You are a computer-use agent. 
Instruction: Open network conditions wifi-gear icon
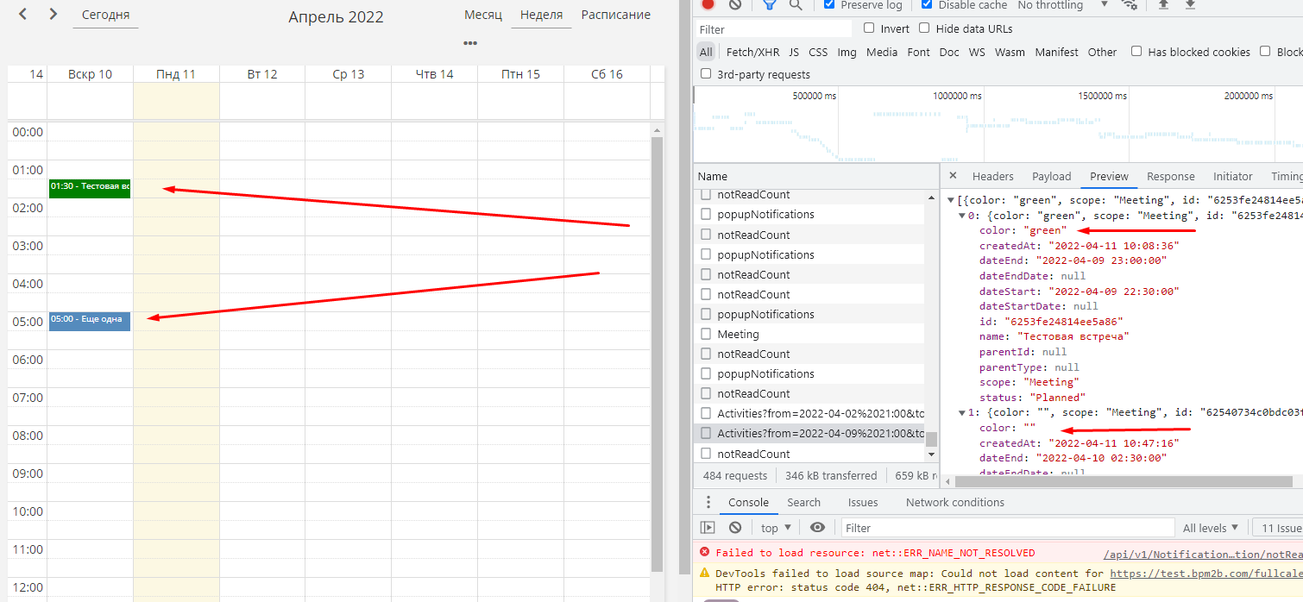tap(1129, 5)
